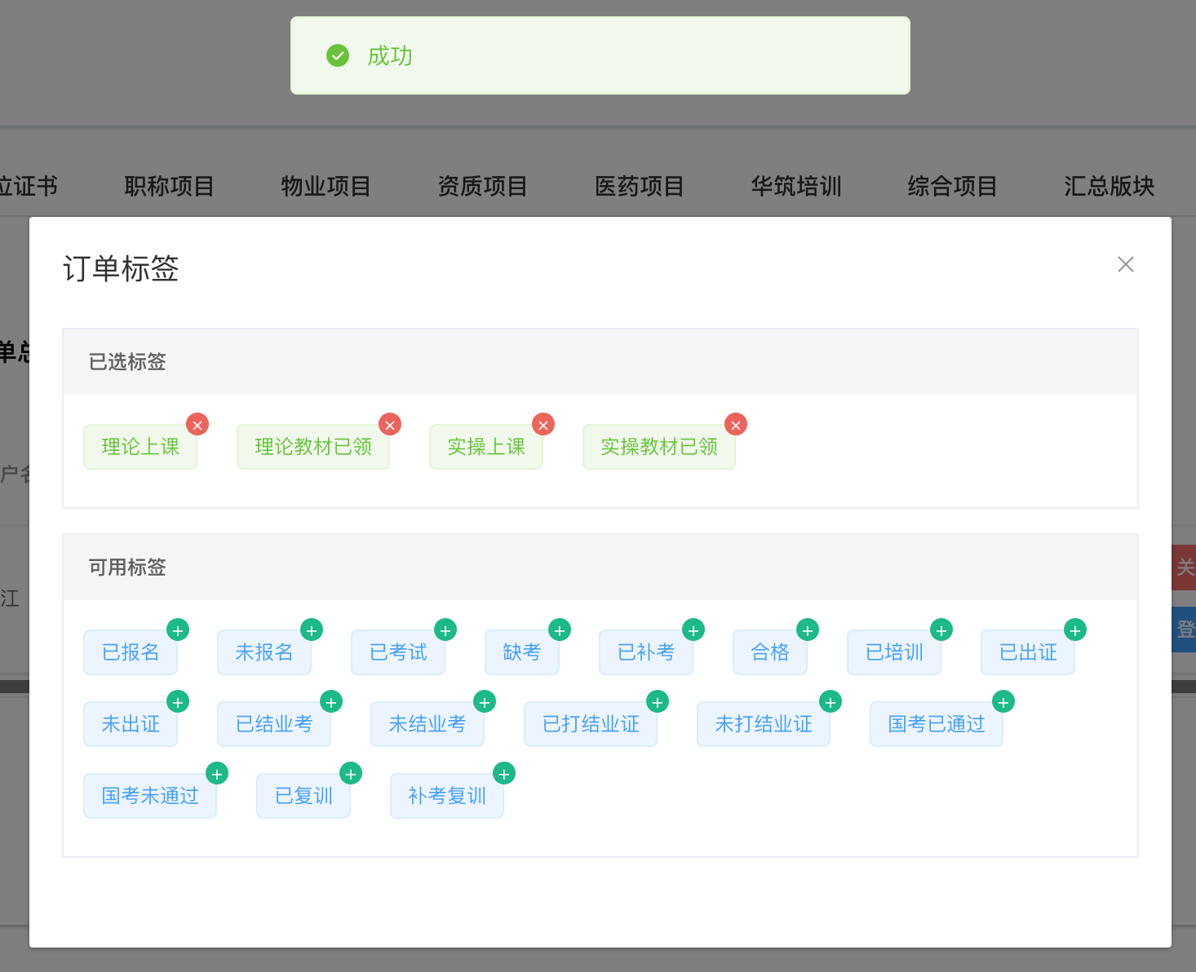Viewport: 1196px width, 972px height.
Task: Go to the 汇总版块 tab
Action: click(x=1109, y=186)
